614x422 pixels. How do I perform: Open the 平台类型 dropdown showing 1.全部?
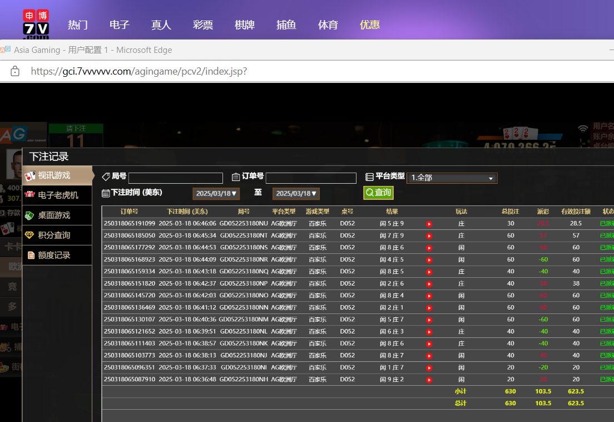pos(452,178)
